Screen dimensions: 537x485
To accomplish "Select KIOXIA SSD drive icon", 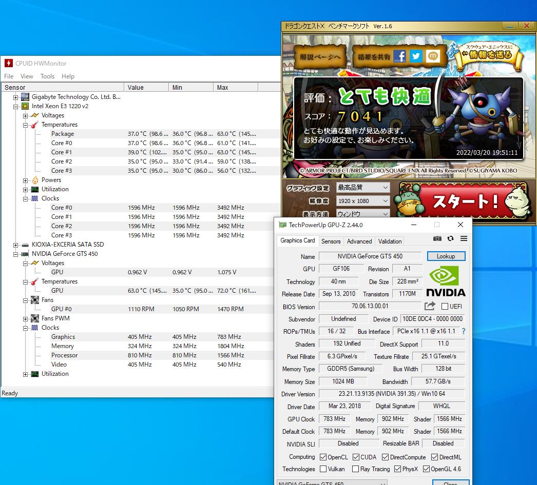I will (25, 245).
